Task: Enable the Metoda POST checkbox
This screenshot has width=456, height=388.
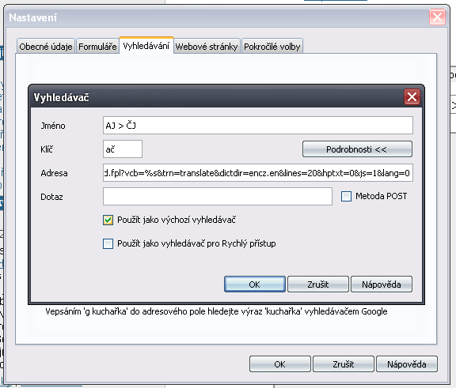Action: (x=346, y=196)
